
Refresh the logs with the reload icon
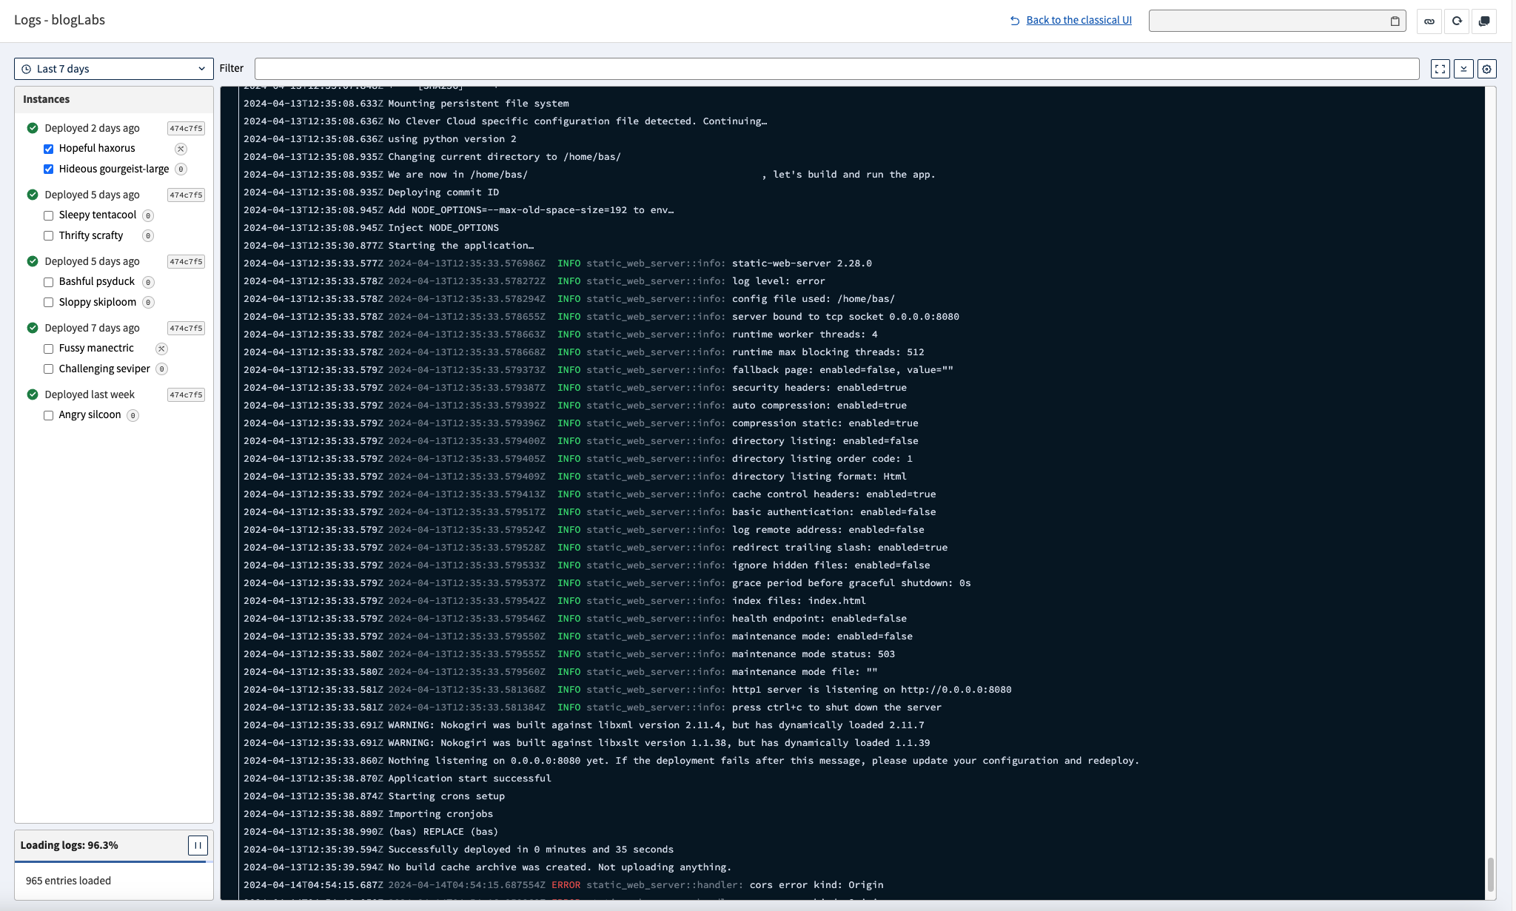[1457, 21]
